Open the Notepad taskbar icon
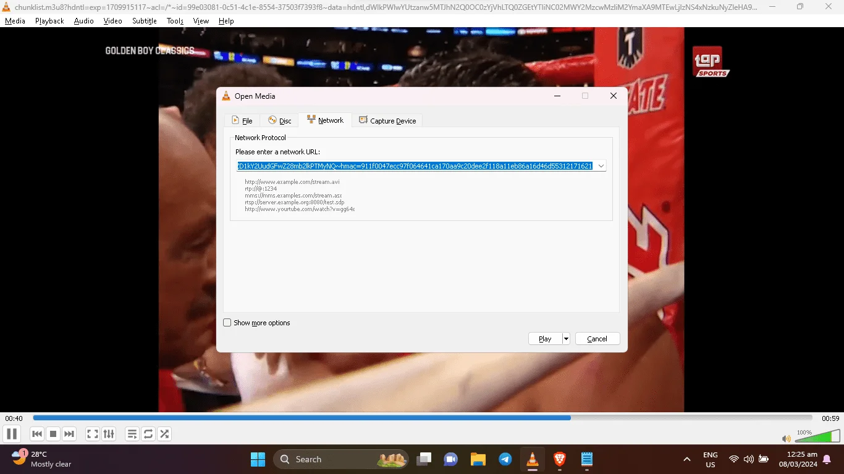This screenshot has width=844, height=474. [587, 459]
